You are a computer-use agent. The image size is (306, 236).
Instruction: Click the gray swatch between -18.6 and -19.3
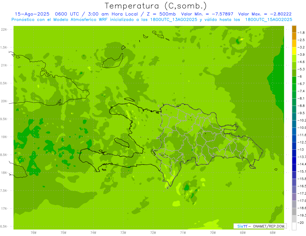coord(294,212)
